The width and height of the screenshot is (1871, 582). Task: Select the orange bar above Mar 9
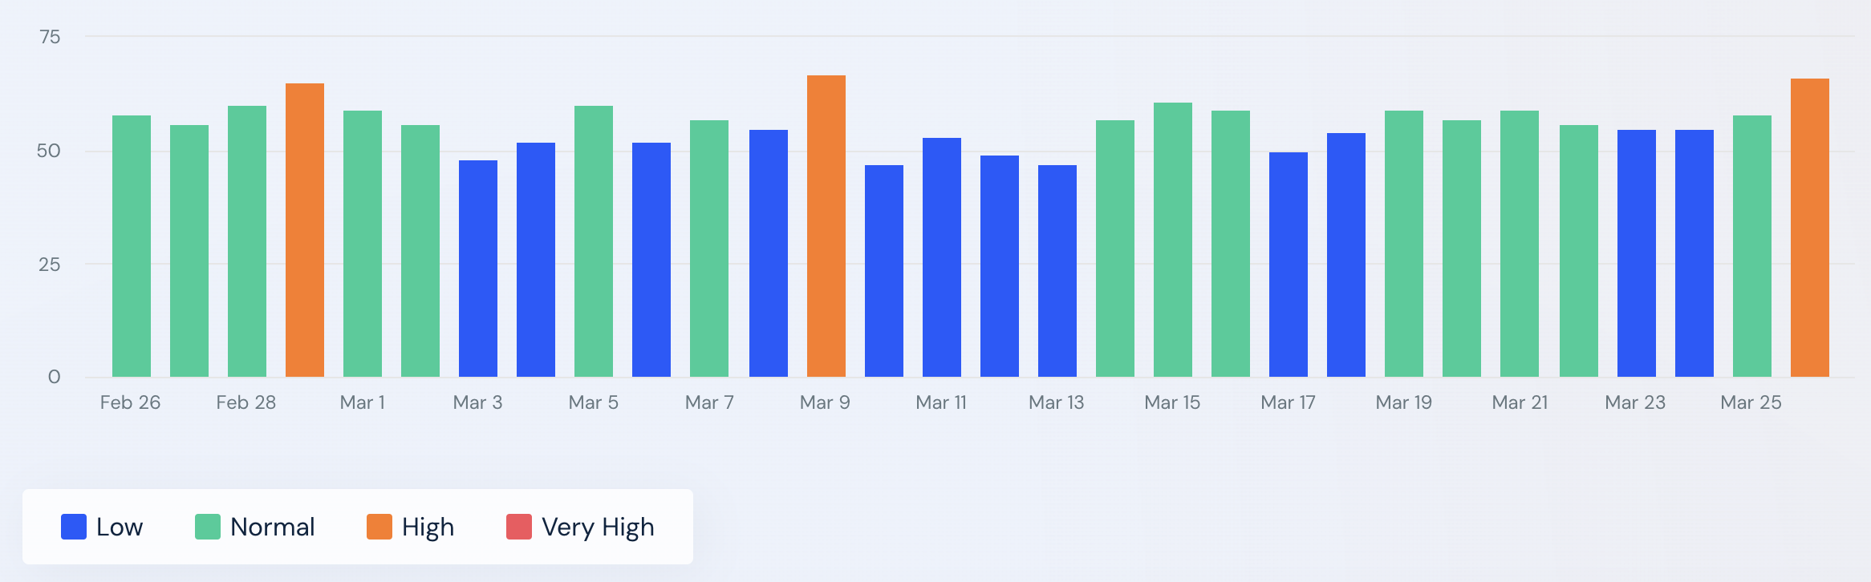[826, 226]
